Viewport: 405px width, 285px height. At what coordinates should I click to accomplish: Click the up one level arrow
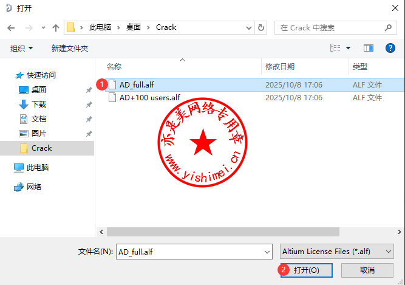[x=56, y=27]
